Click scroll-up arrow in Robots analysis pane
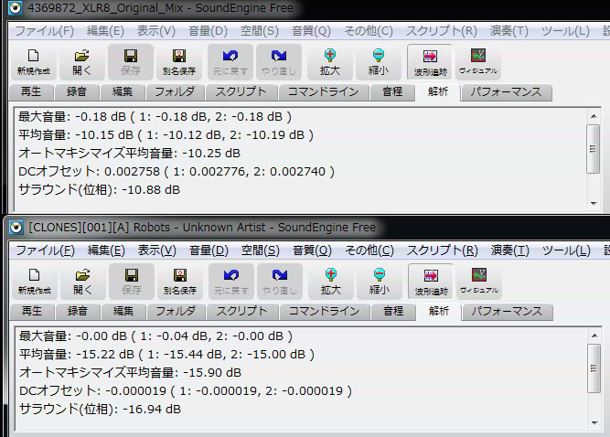The width and height of the screenshot is (610, 437). click(x=594, y=336)
